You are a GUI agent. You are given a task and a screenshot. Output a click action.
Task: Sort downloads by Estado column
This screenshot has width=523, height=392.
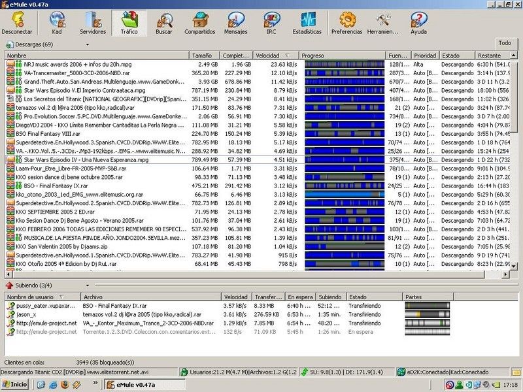tap(457, 56)
